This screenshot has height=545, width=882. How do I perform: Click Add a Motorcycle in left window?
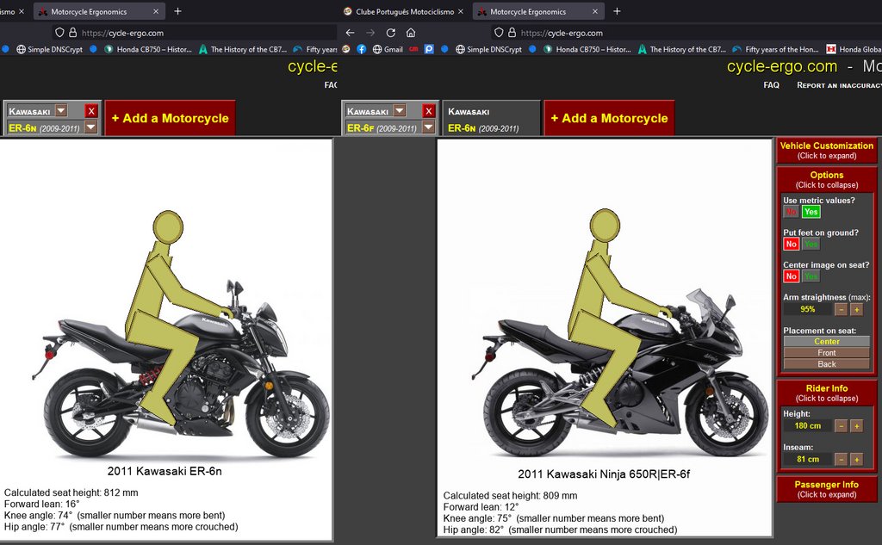pyautogui.click(x=170, y=118)
